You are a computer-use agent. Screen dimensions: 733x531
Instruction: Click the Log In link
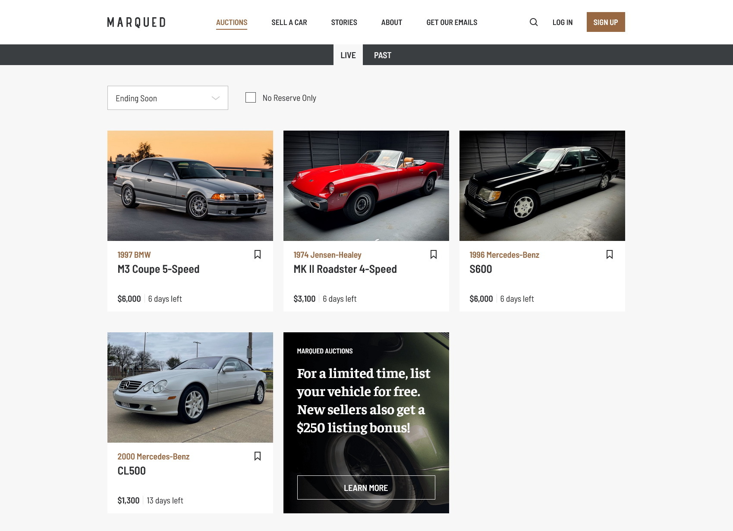(x=562, y=22)
